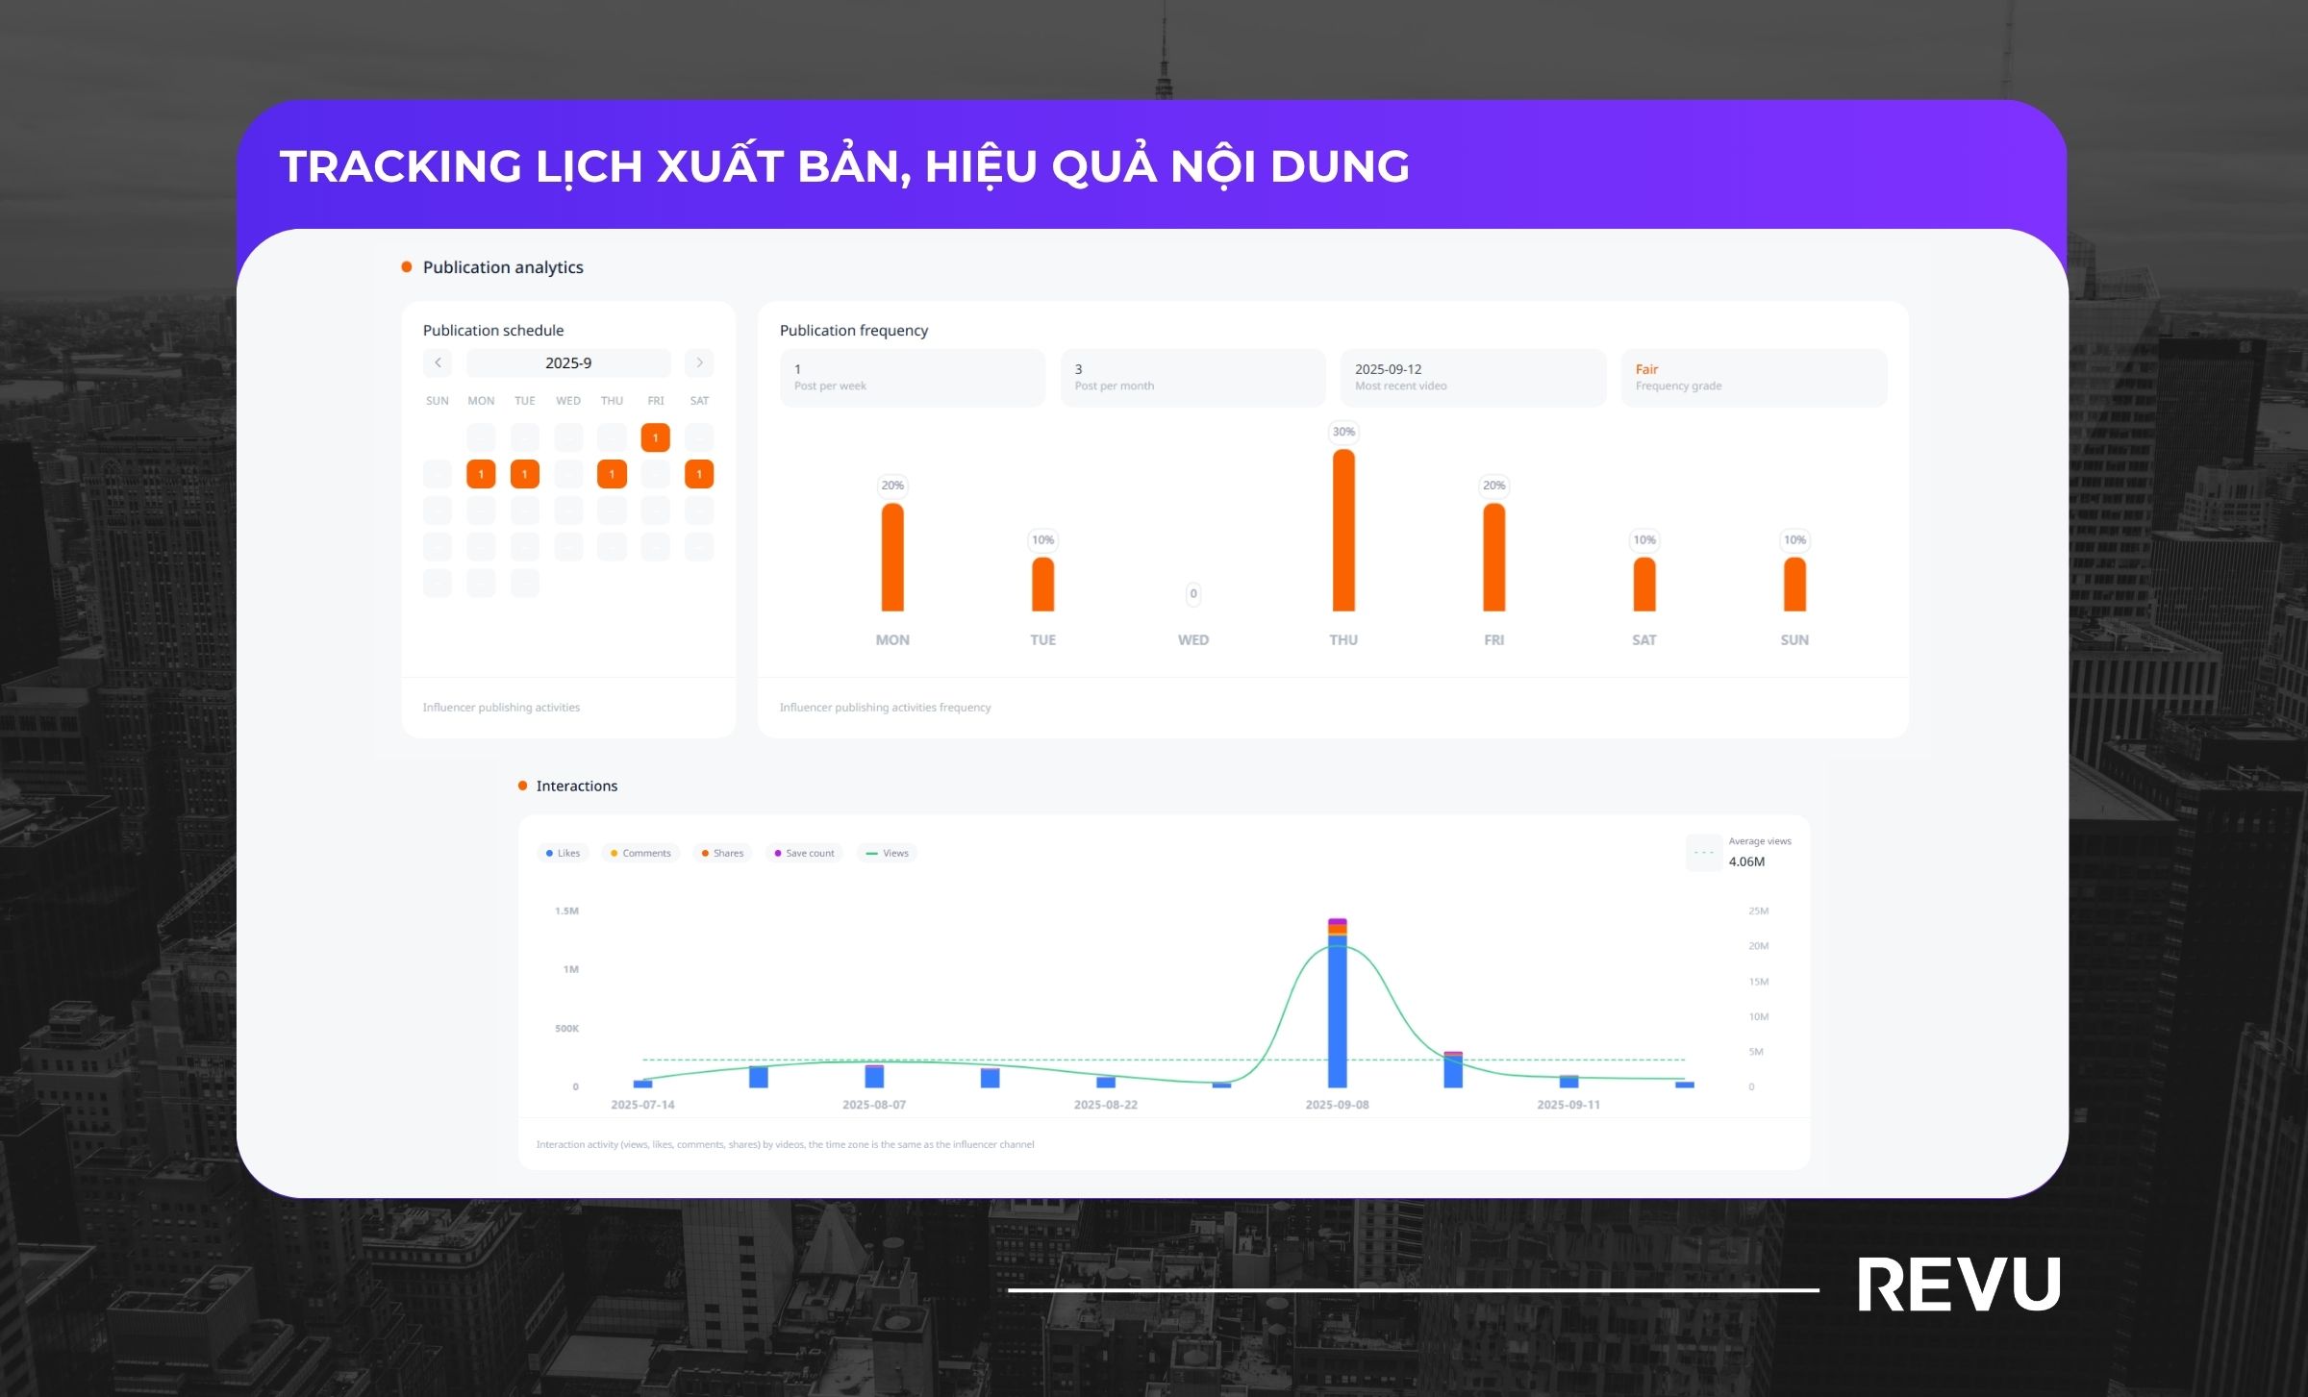2308x1397 pixels.
Task: Click the Most recent video date card
Action: pos(1472,377)
